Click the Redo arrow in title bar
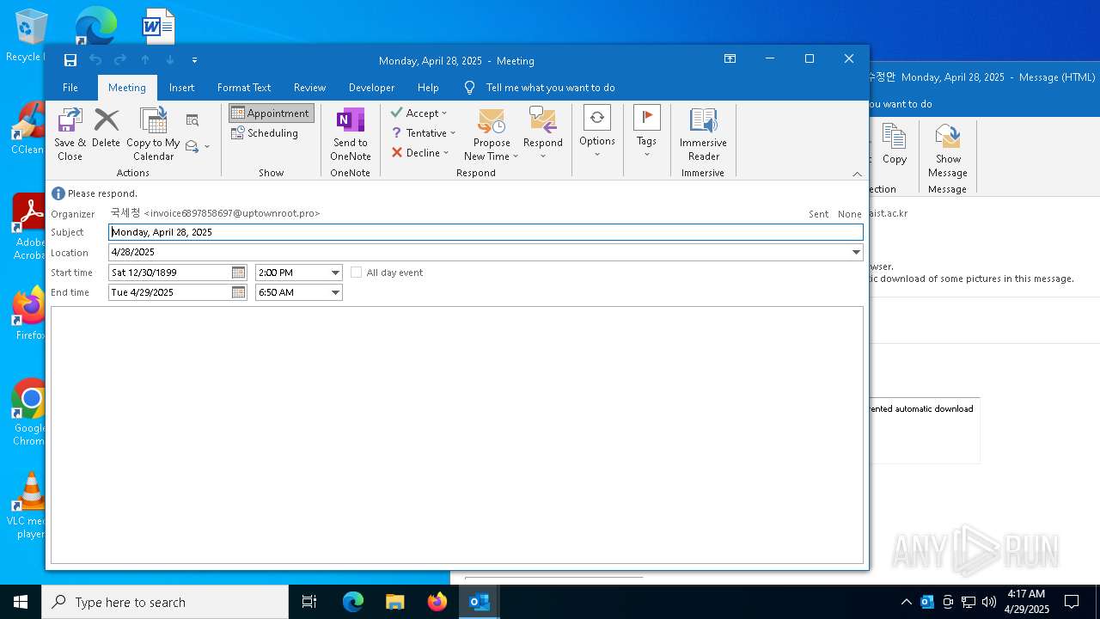This screenshot has height=619, width=1100. [120, 60]
